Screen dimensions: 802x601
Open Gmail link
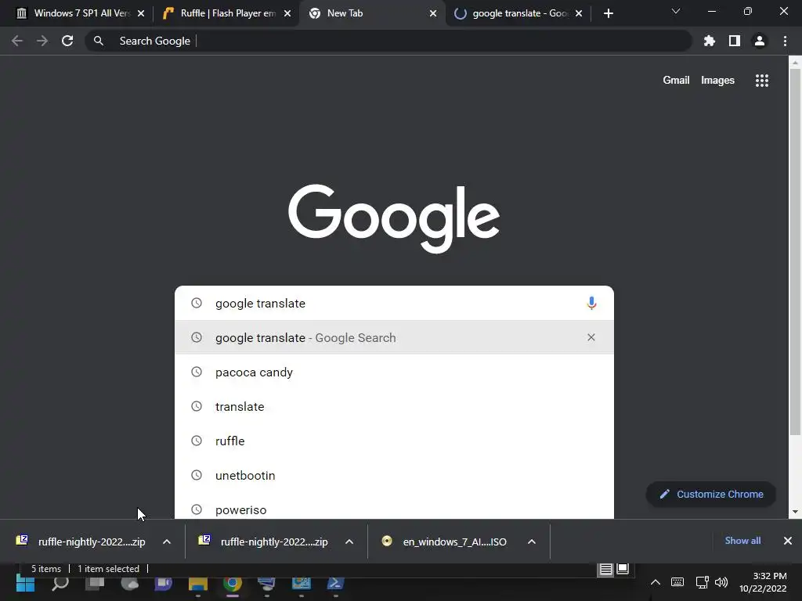point(676,81)
